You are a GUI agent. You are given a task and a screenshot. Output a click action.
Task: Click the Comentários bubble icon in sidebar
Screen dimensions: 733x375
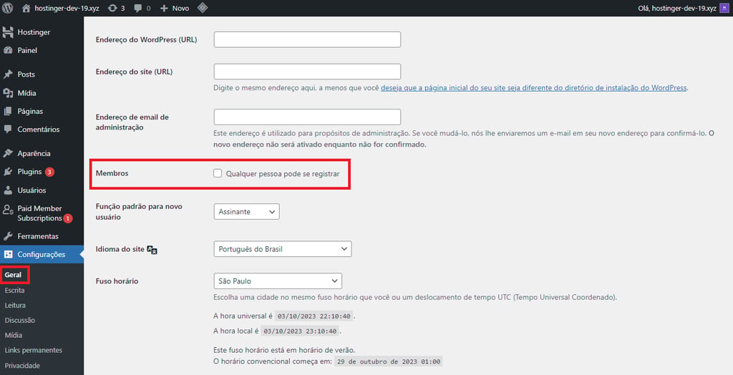tap(8, 129)
